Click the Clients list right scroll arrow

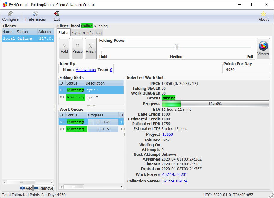[x=52, y=182]
